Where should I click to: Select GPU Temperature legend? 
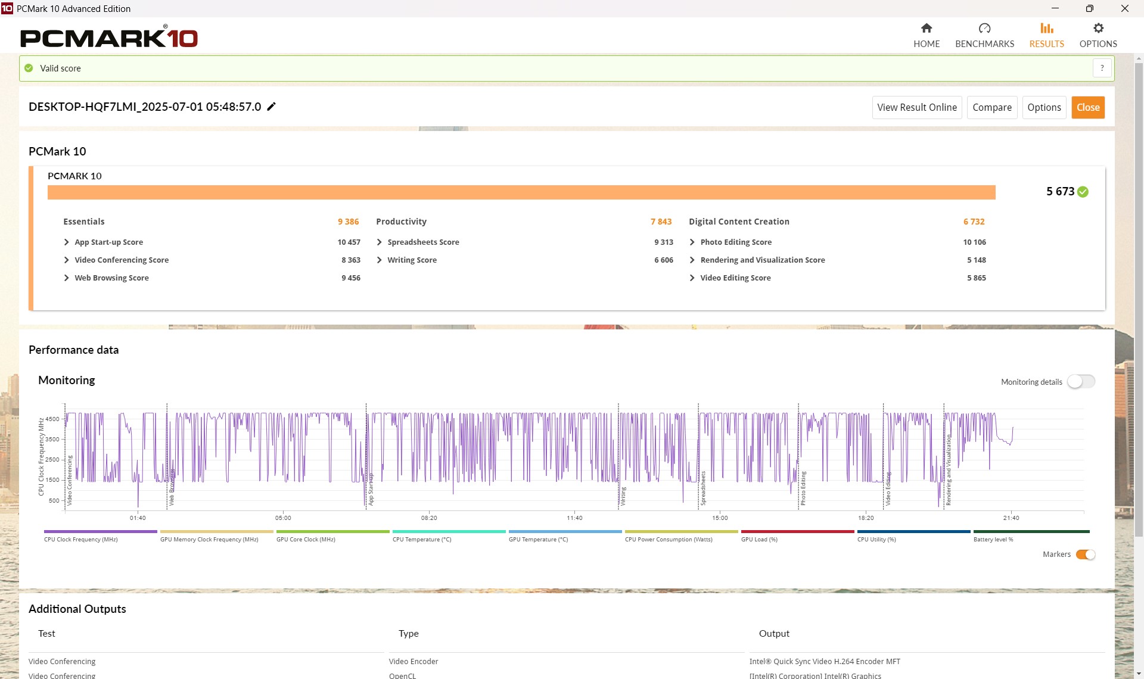[x=565, y=537]
